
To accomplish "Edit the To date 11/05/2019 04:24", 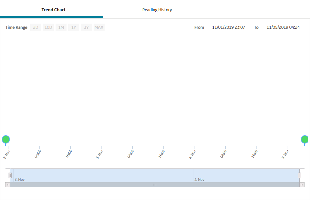I will (x=283, y=27).
